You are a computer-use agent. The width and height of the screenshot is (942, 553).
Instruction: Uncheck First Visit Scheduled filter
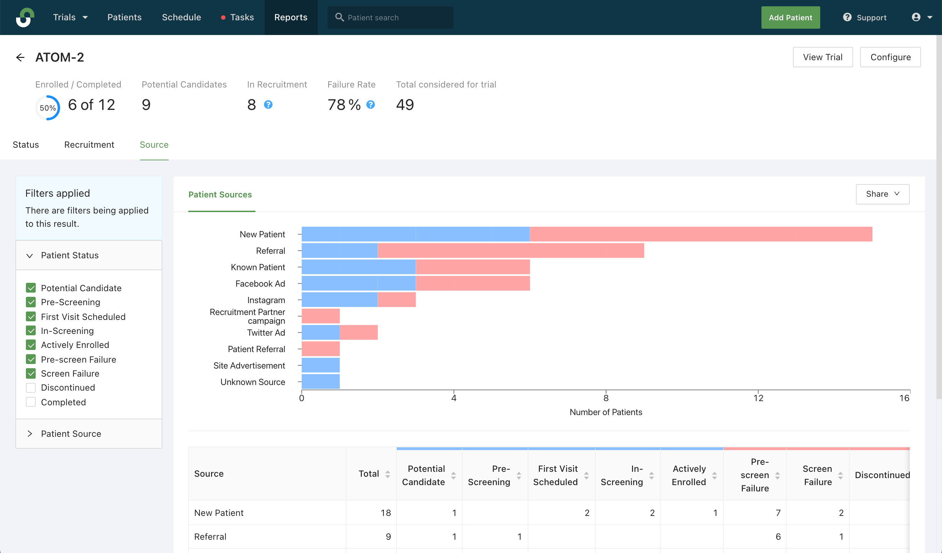(31, 317)
